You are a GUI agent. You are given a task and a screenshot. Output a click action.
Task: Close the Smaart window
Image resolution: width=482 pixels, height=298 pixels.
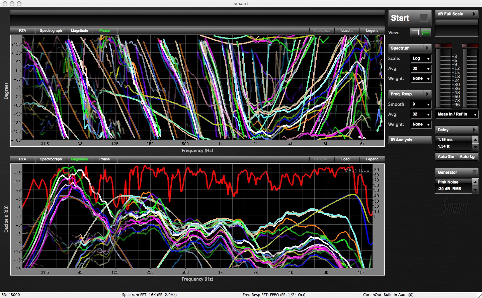point(4,3)
